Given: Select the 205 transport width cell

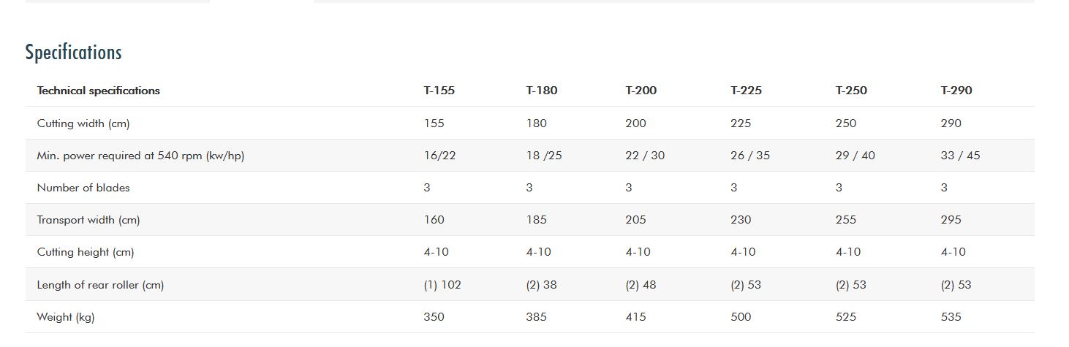Looking at the screenshot, I should pos(635,220).
